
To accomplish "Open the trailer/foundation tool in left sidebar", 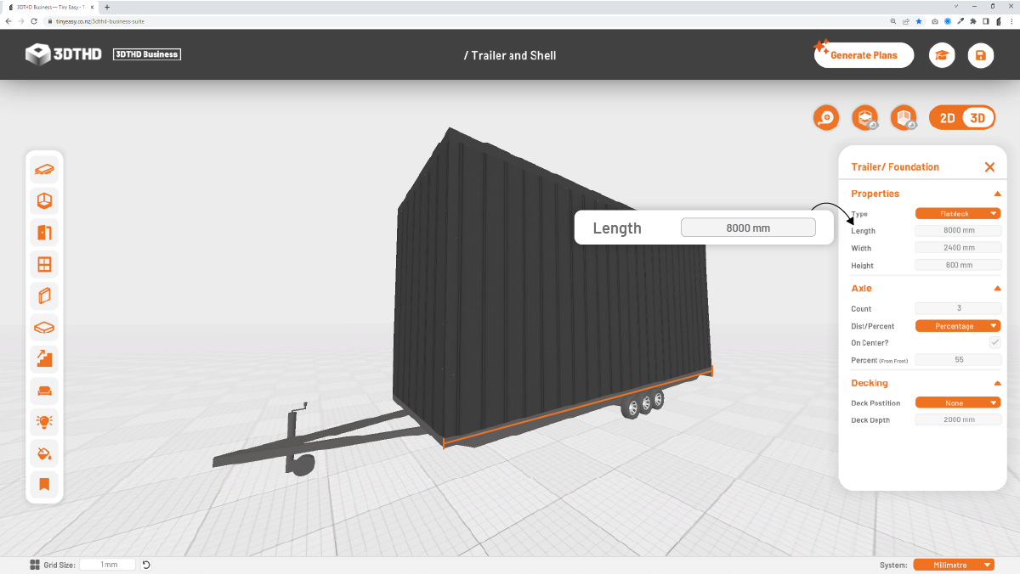I will click(x=44, y=169).
